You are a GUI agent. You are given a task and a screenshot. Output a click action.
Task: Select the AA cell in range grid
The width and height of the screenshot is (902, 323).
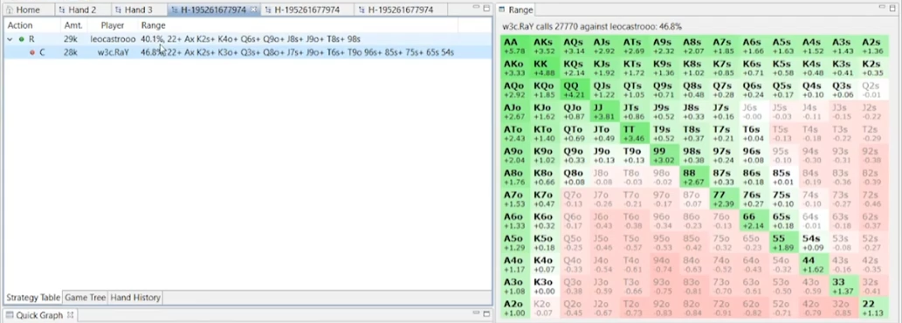tap(515, 46)
